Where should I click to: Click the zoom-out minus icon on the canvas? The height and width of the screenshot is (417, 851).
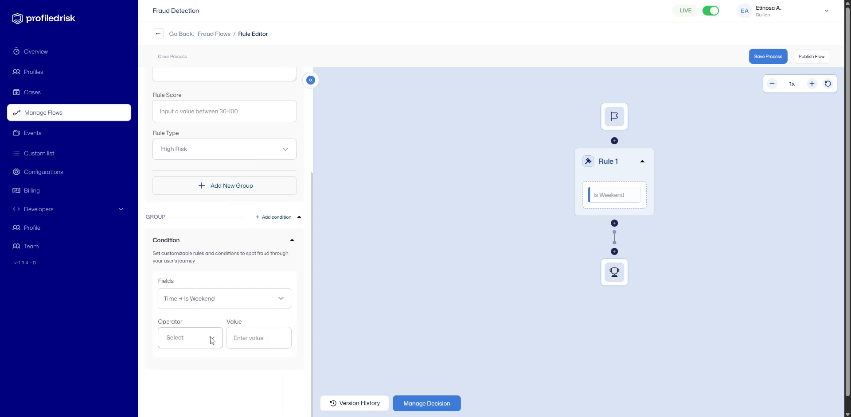tap(772, 84)
